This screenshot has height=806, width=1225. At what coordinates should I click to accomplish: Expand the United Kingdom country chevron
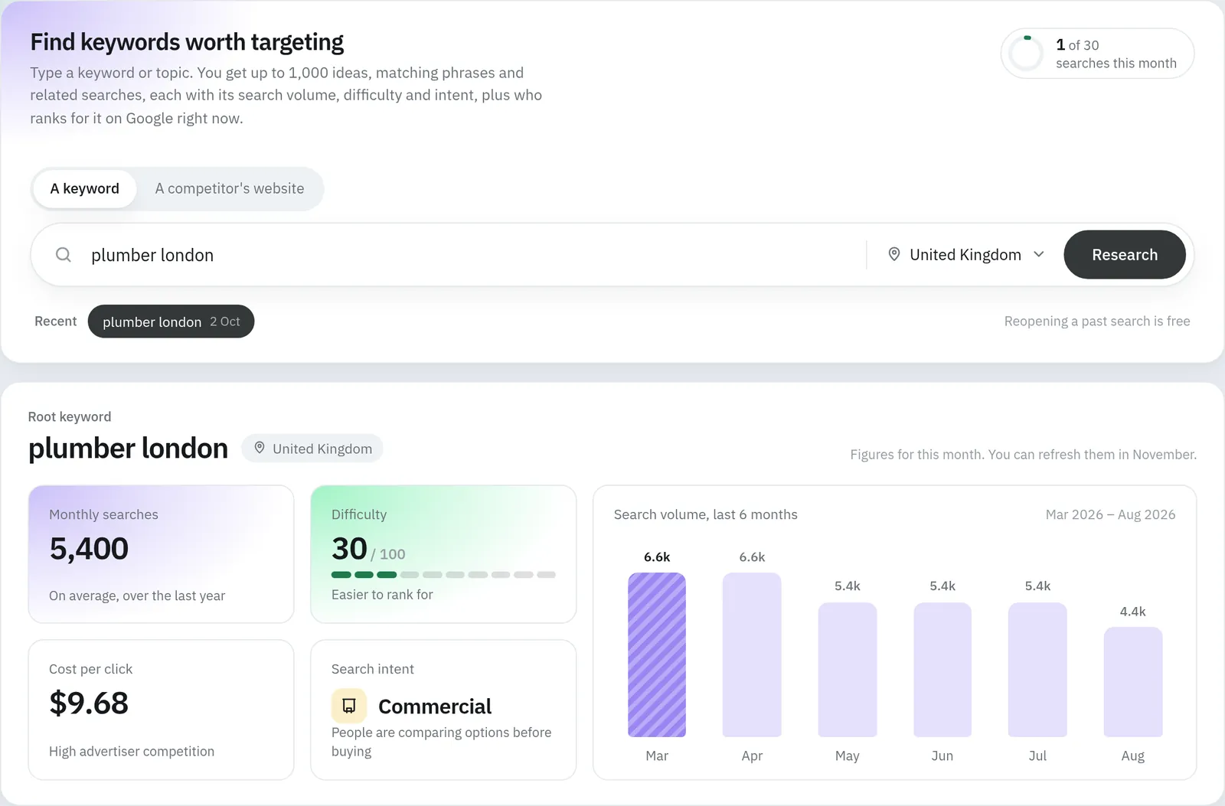[1039, 254]
